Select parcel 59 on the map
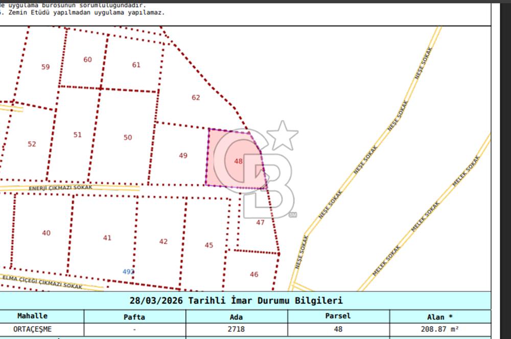This screenshot has height=339, width=511. click(x=45, y=66)
